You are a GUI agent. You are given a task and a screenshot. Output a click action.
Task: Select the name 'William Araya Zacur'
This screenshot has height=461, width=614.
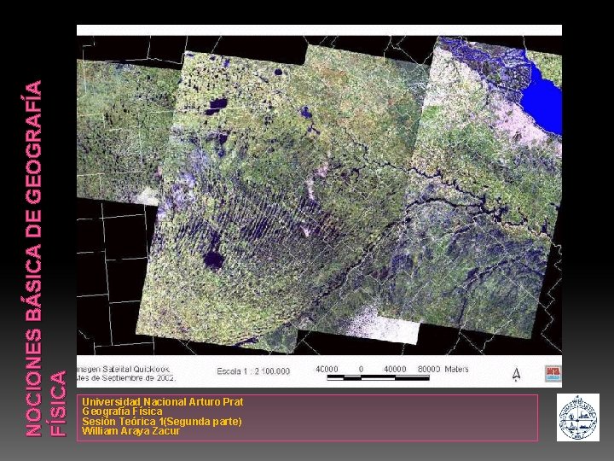pyautogui.click(x=130, y=431)
